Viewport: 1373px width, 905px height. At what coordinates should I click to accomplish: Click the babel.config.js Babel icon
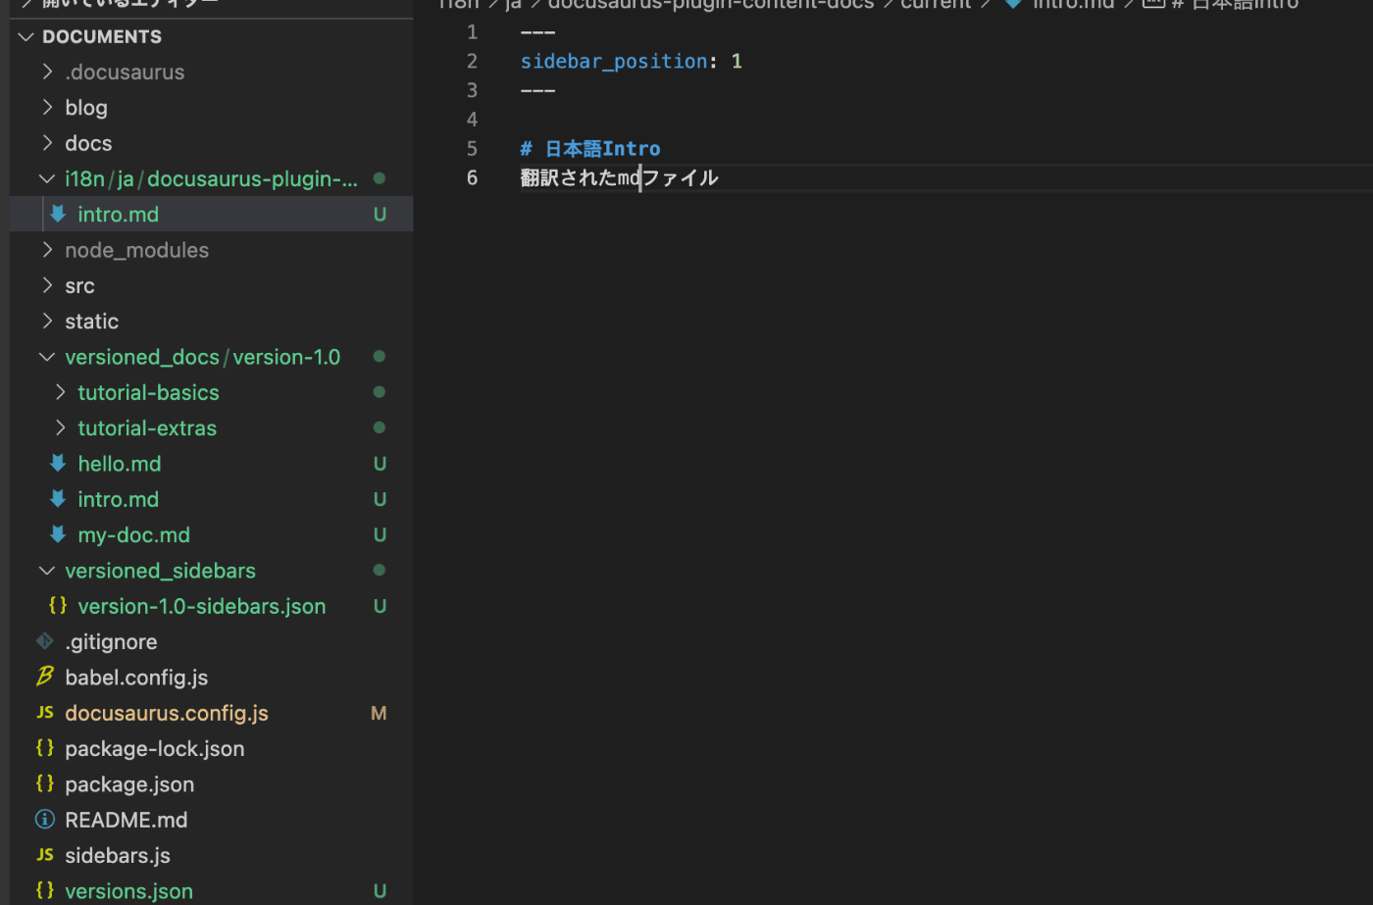pyautogui.click(x=45, y=677)
